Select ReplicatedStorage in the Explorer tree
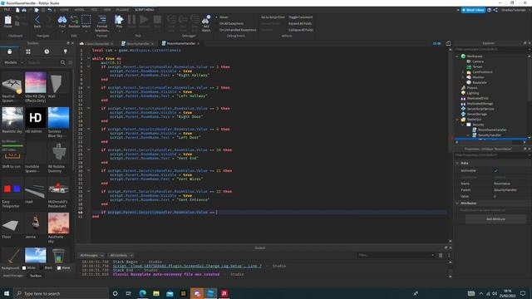Viewport: 532px width, 299px height. [480, 103]
